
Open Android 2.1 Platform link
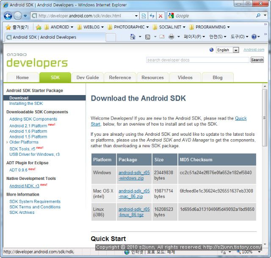coord(28,126)
